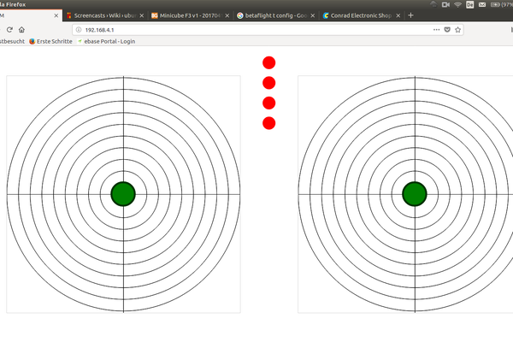Open the camera recording indicator in tray
Viewport: 513px width, 342px height.
[445, 4]
